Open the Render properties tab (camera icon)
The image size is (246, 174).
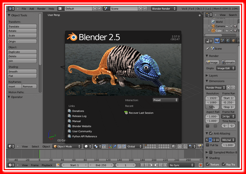217,41
